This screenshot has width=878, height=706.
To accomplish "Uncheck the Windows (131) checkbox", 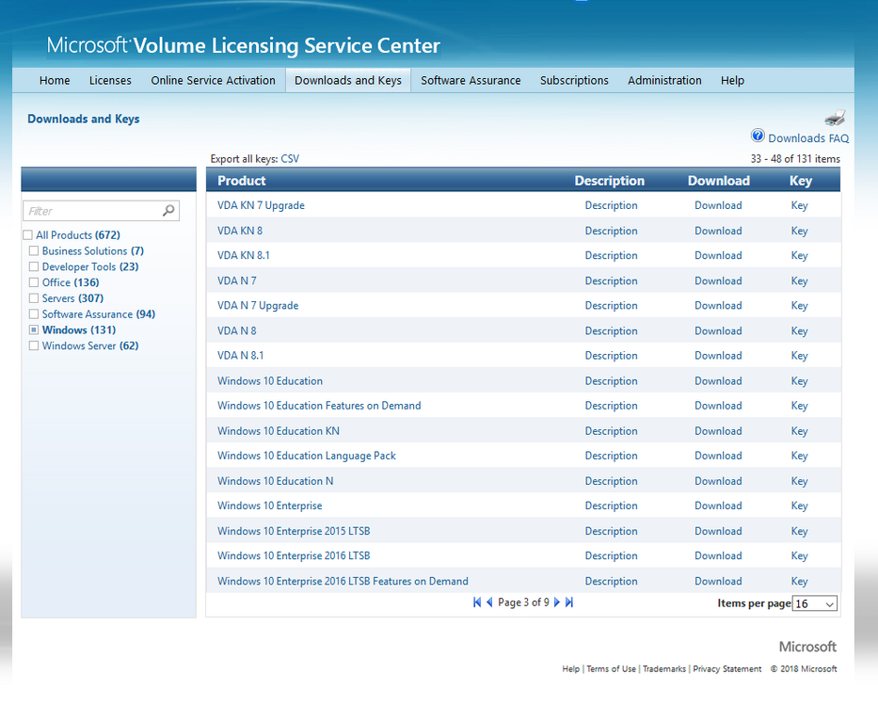I will 34,329.
